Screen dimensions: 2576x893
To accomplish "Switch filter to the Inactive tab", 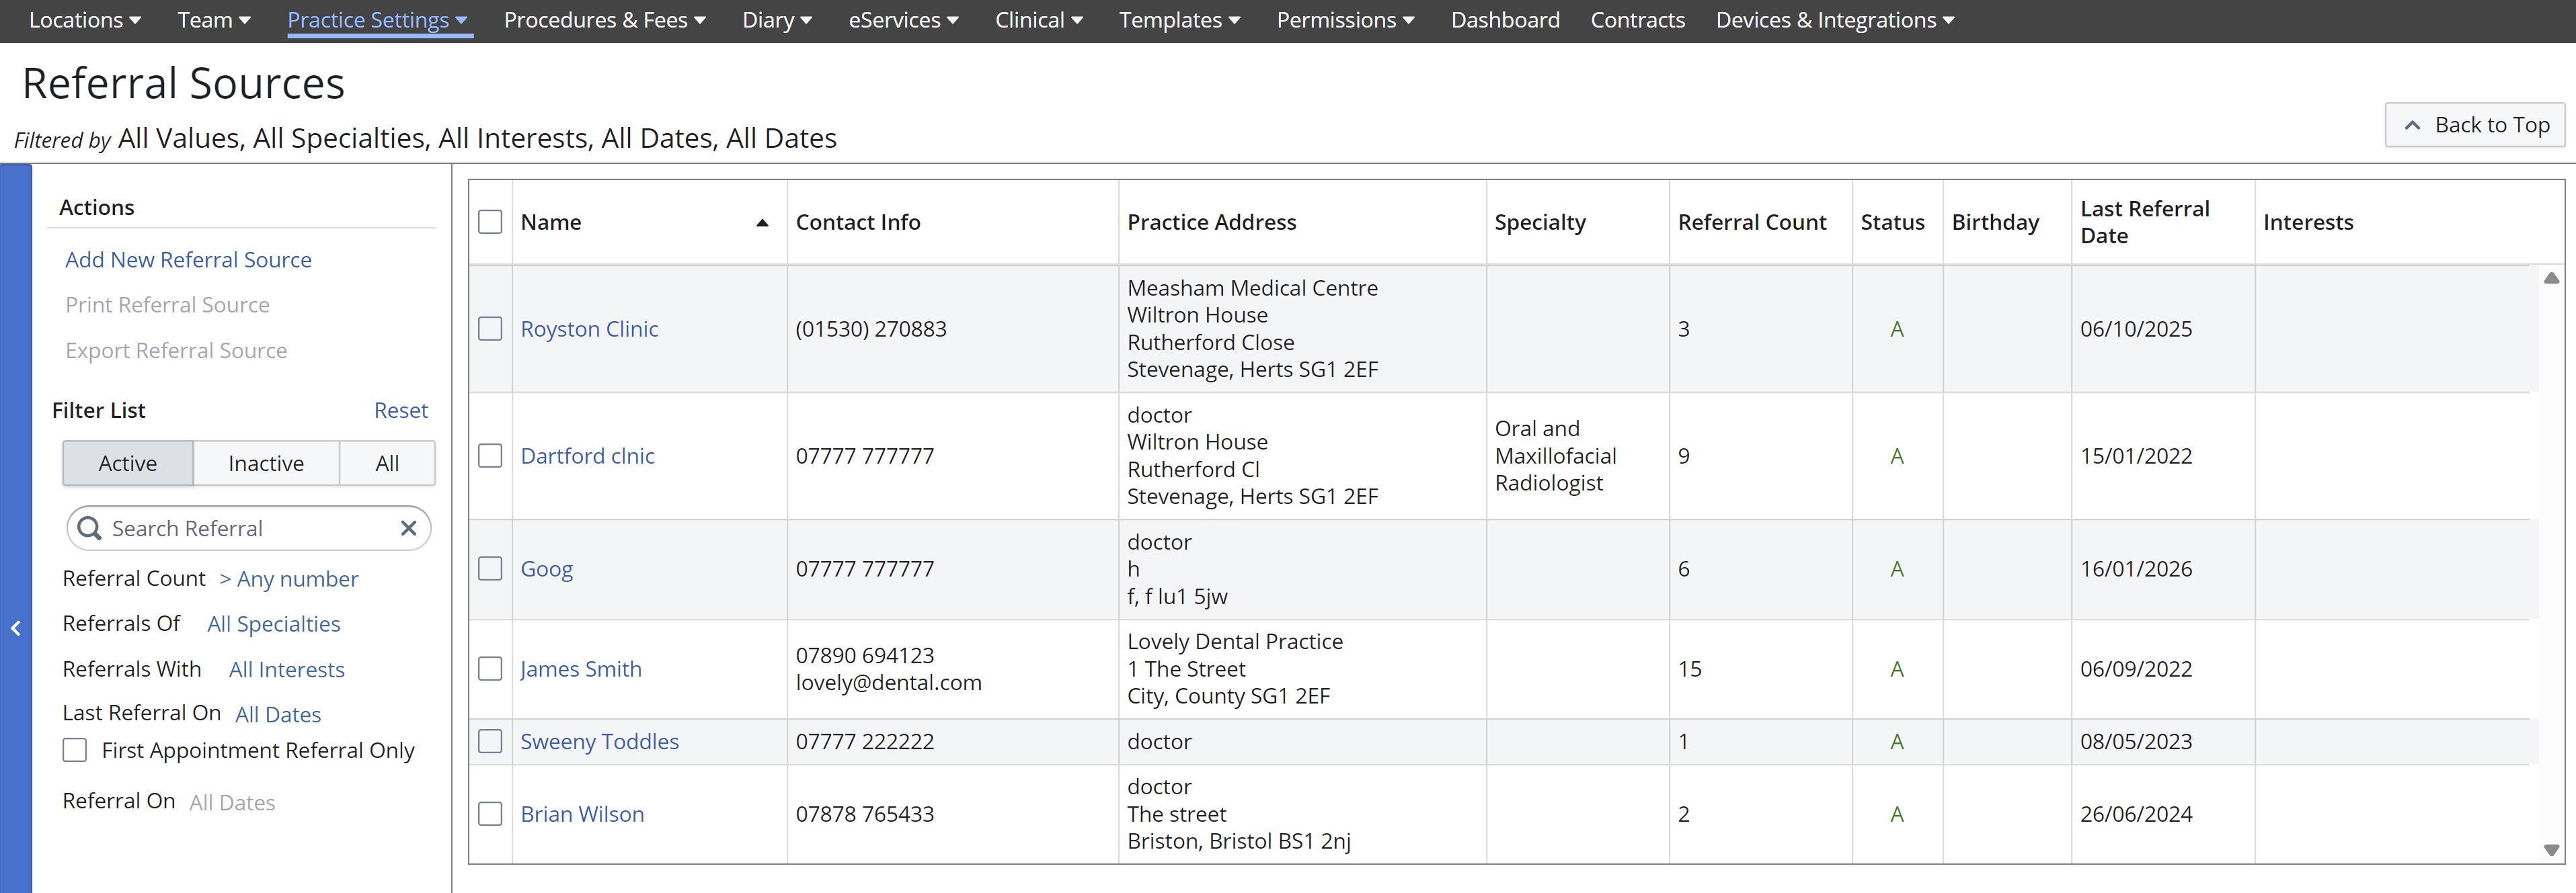I will coord(266,464).
